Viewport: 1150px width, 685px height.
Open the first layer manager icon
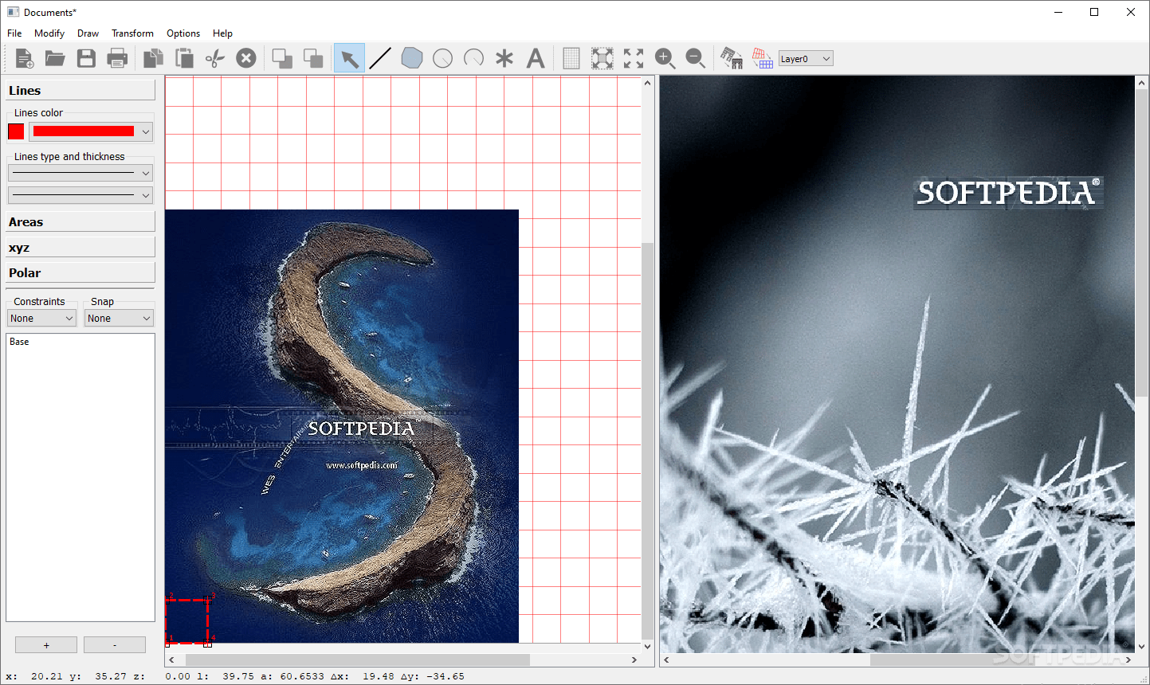[x=732, y=58]
